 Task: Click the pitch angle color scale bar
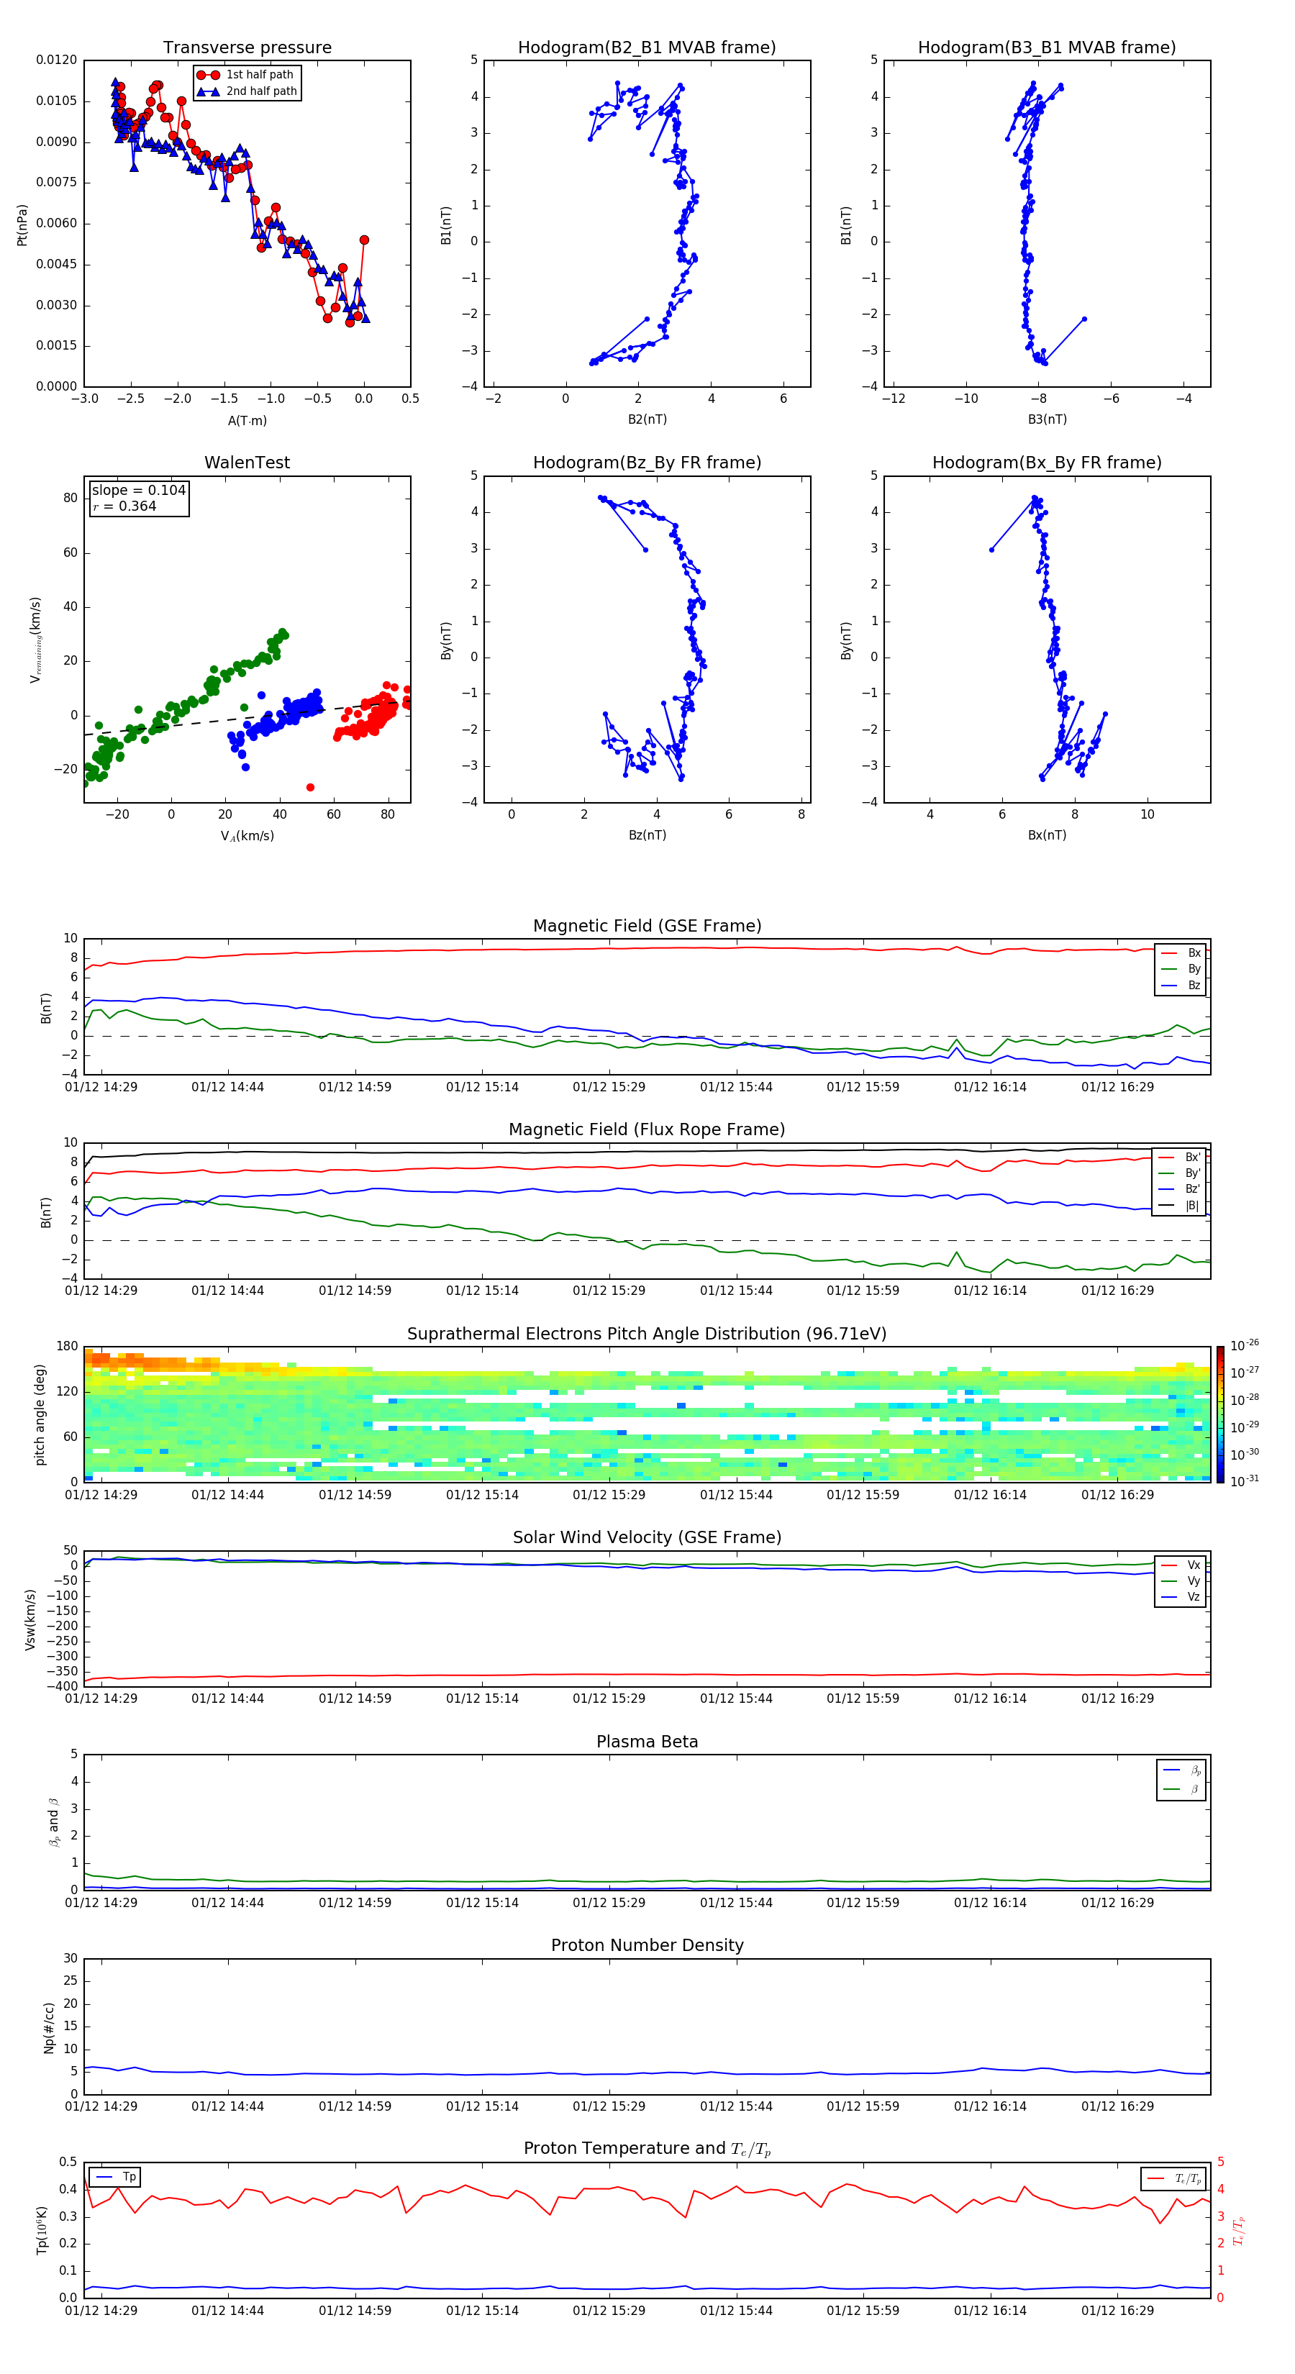[x=1220, y=1414]
